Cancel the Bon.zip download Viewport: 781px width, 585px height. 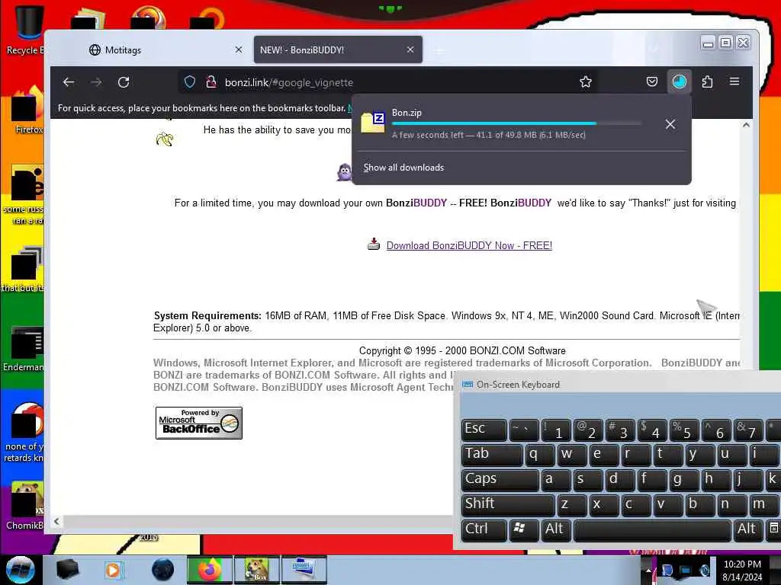click(670, 124)
